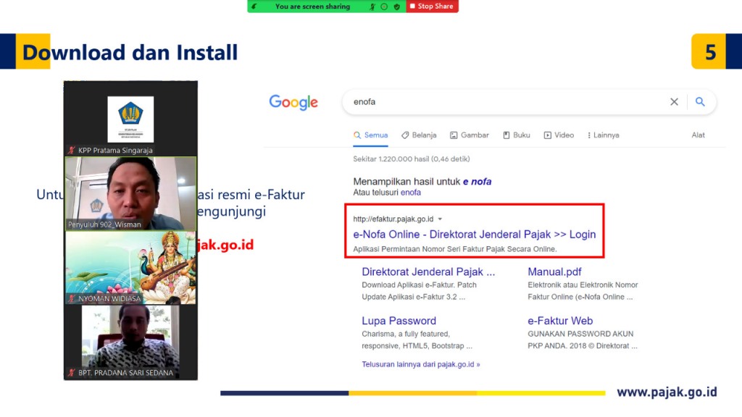This screenshot has width=742, height=417.
Task: Click the Google search magnifier icon
Action: tap(700, 102)
